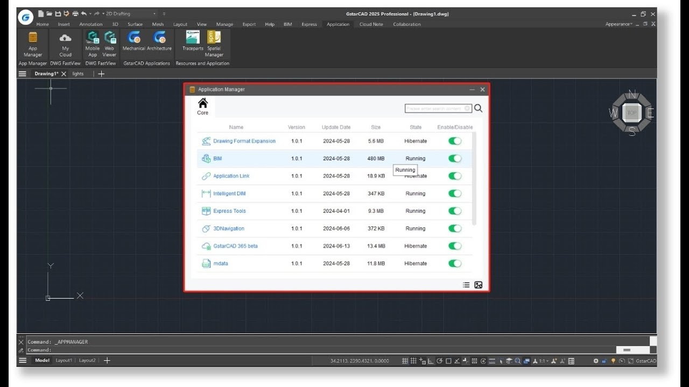
Task: Click the mdata application name
Action: point(221,263)
